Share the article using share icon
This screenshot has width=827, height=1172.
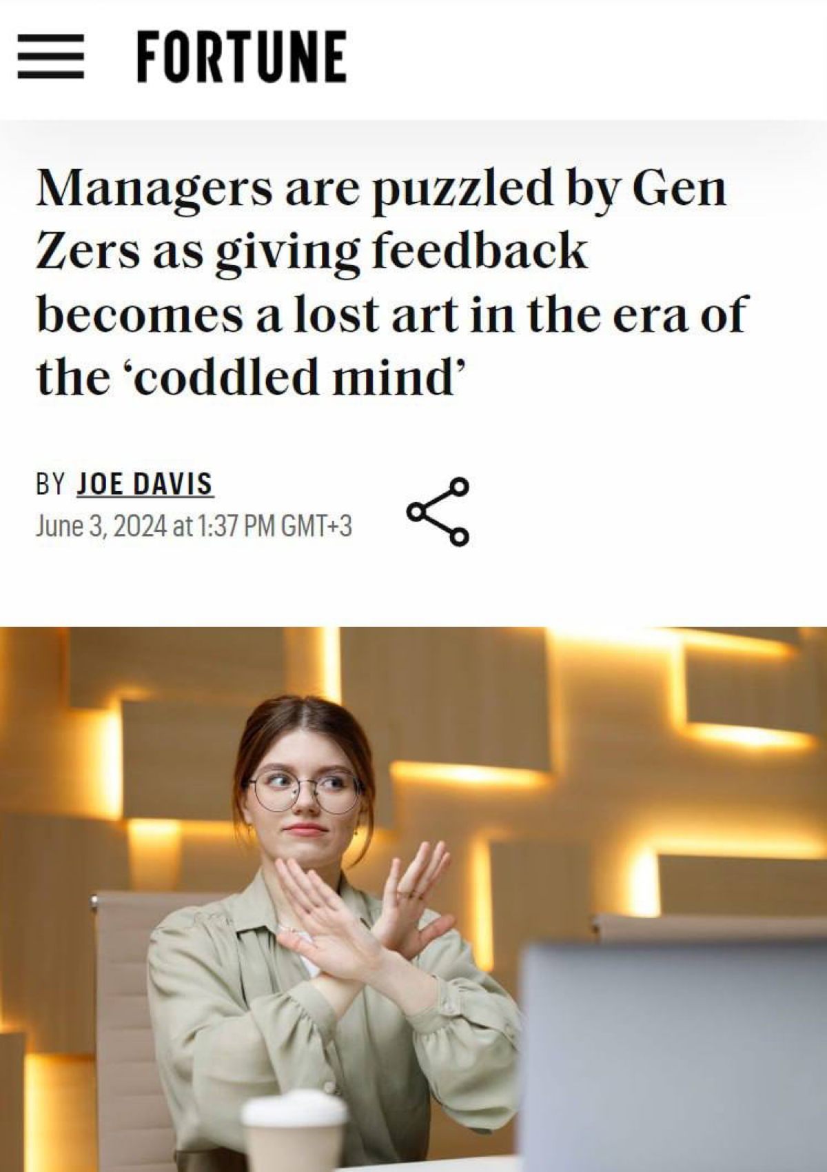pos(438,511)
